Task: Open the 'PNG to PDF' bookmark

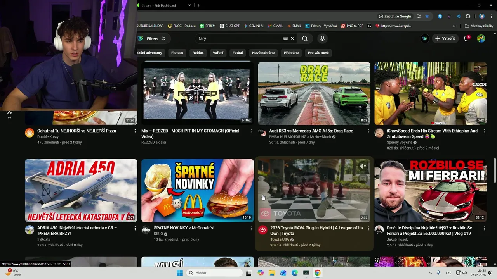Action: [x=352, y=26]
